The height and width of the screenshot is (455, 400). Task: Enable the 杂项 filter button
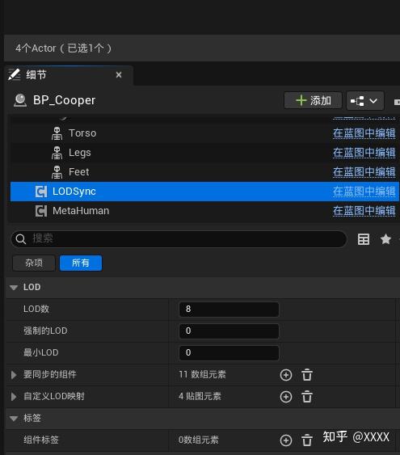pos(34,263)
